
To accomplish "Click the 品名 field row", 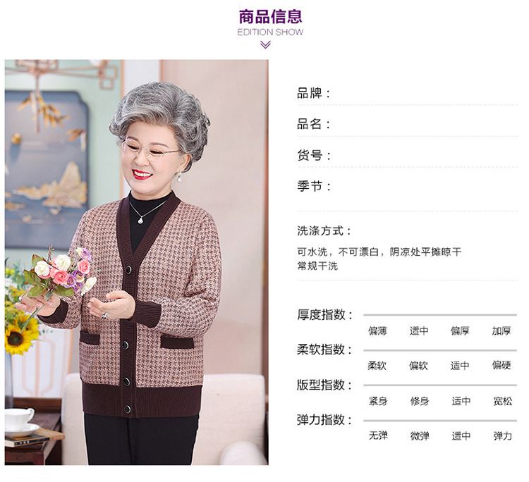I will 408,124.
